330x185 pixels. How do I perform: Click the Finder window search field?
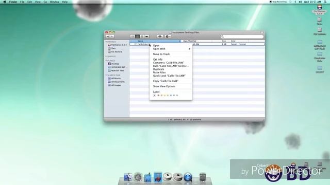[242, 36]
